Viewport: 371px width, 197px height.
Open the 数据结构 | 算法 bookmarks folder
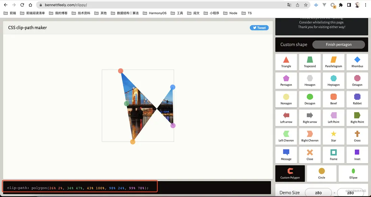125,13
